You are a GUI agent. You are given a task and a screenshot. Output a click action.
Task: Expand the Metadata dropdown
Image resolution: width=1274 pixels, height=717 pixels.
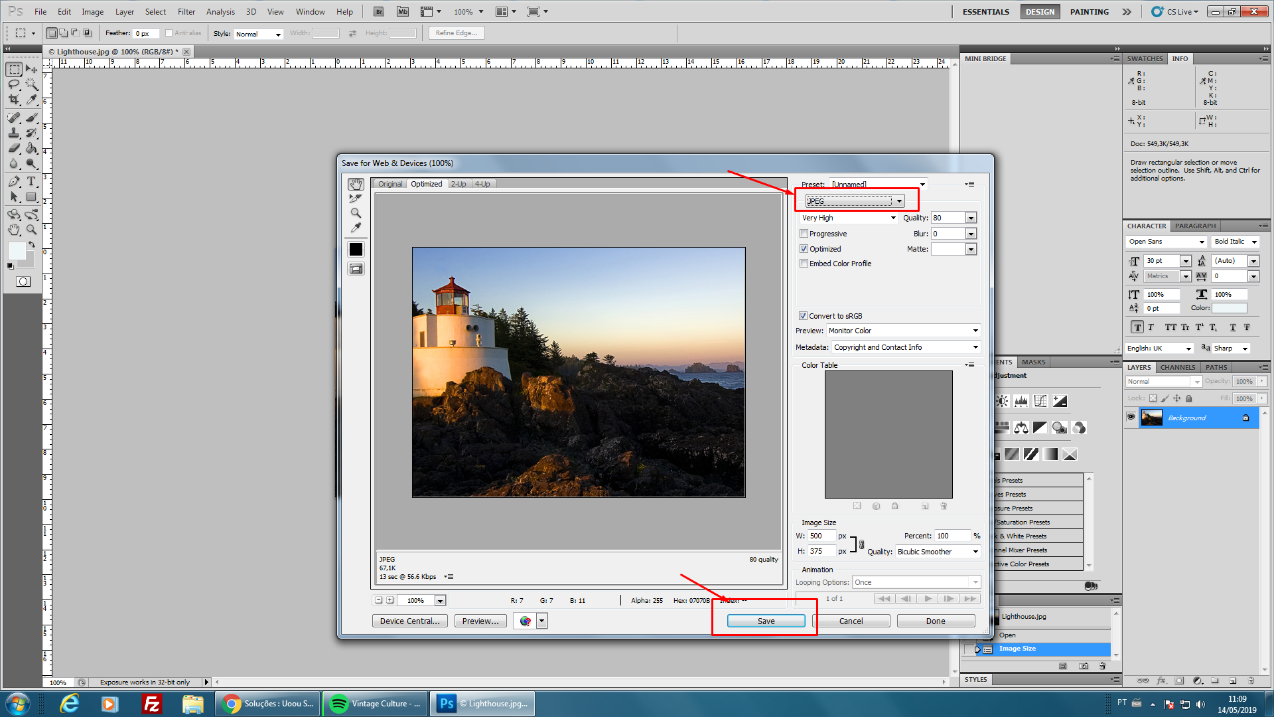coord(906,347)
